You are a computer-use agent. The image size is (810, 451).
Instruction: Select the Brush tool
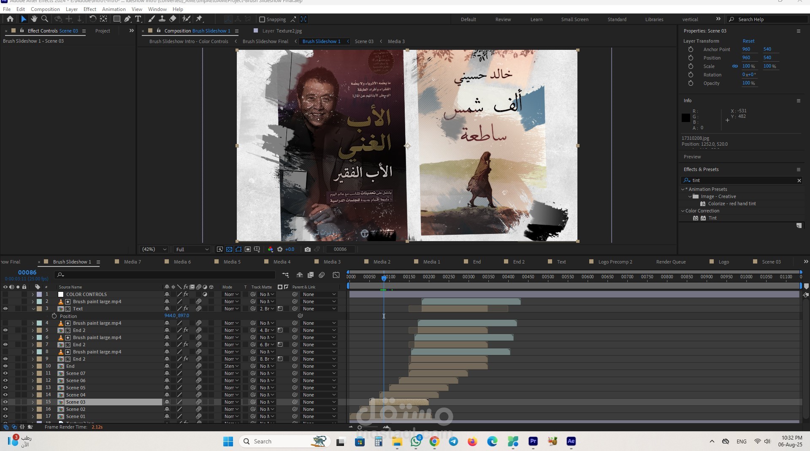click(x=152, y=19)
